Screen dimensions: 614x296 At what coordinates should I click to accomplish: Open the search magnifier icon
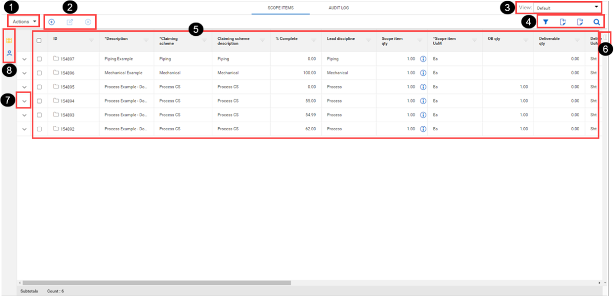597,22
